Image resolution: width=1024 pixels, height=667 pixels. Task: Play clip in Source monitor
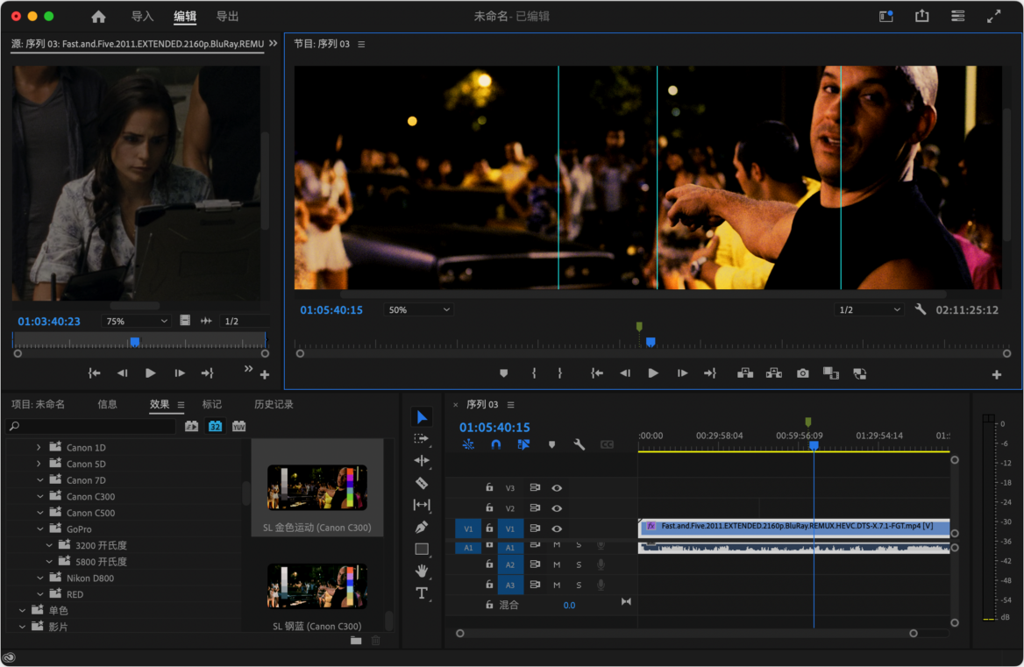[x=150, y=373]
